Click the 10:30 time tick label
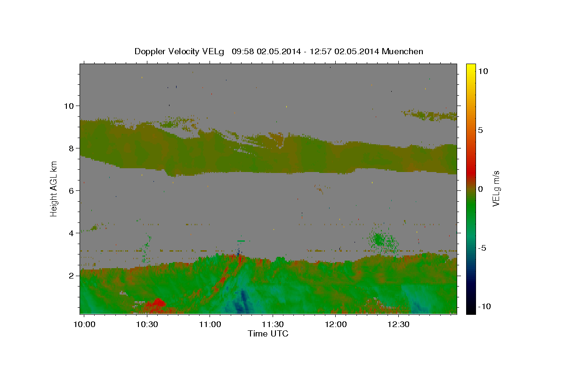565x377 pixels. click(147, 325)
